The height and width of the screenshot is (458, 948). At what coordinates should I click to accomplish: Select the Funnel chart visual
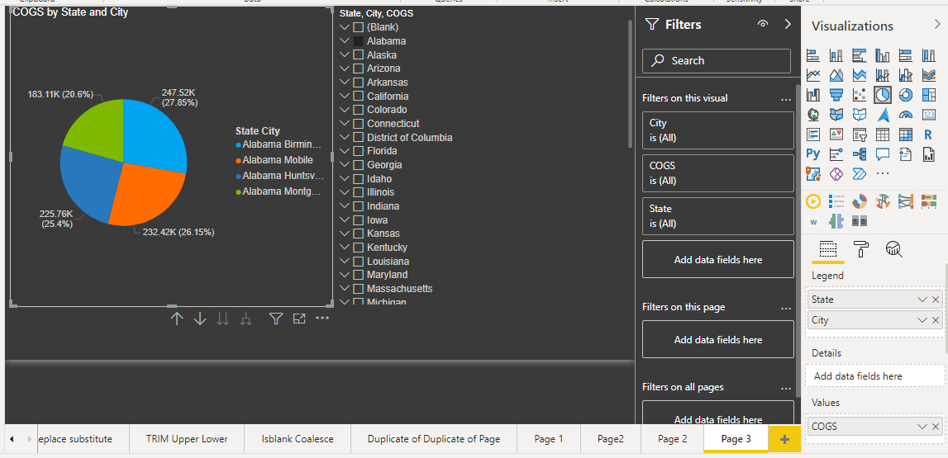(x=836, y=95)
